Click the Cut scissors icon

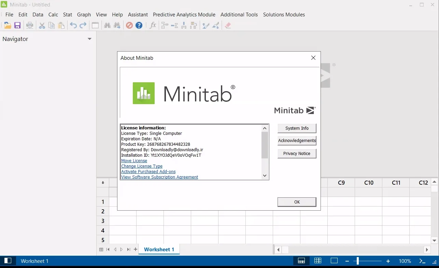point(42,25)
